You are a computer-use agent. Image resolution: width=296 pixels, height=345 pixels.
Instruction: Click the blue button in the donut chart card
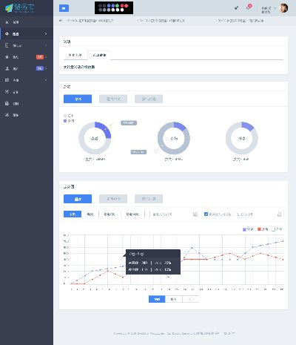pos(78,99)
